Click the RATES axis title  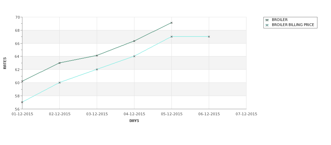click(x=5, y=63)
